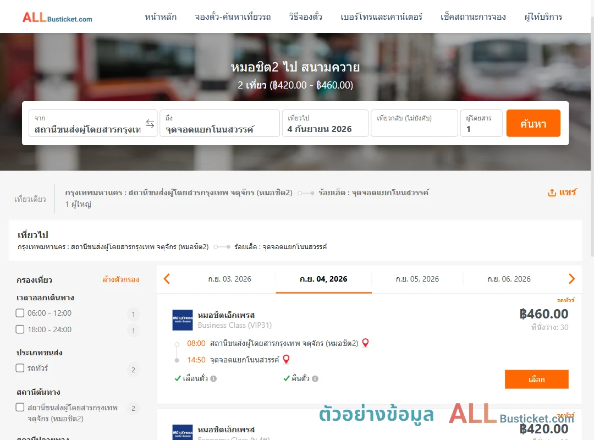Swap origin and destination with arrows icon
Viewport: 594px width, 440px height.
(150, 124)
